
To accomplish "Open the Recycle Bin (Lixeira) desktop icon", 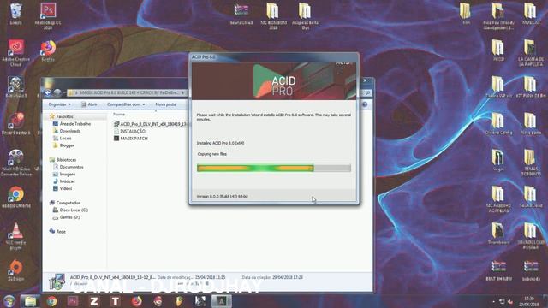I will coord(15,14).
